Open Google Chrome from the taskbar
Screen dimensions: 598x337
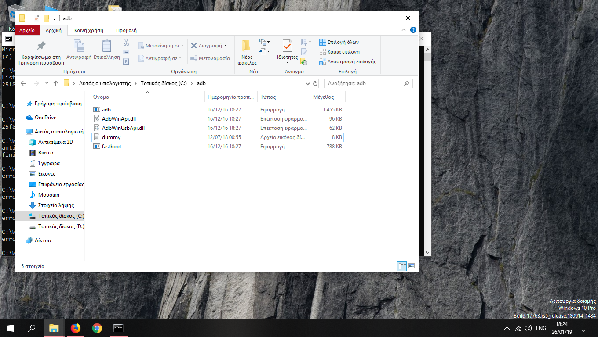point(97,328)
